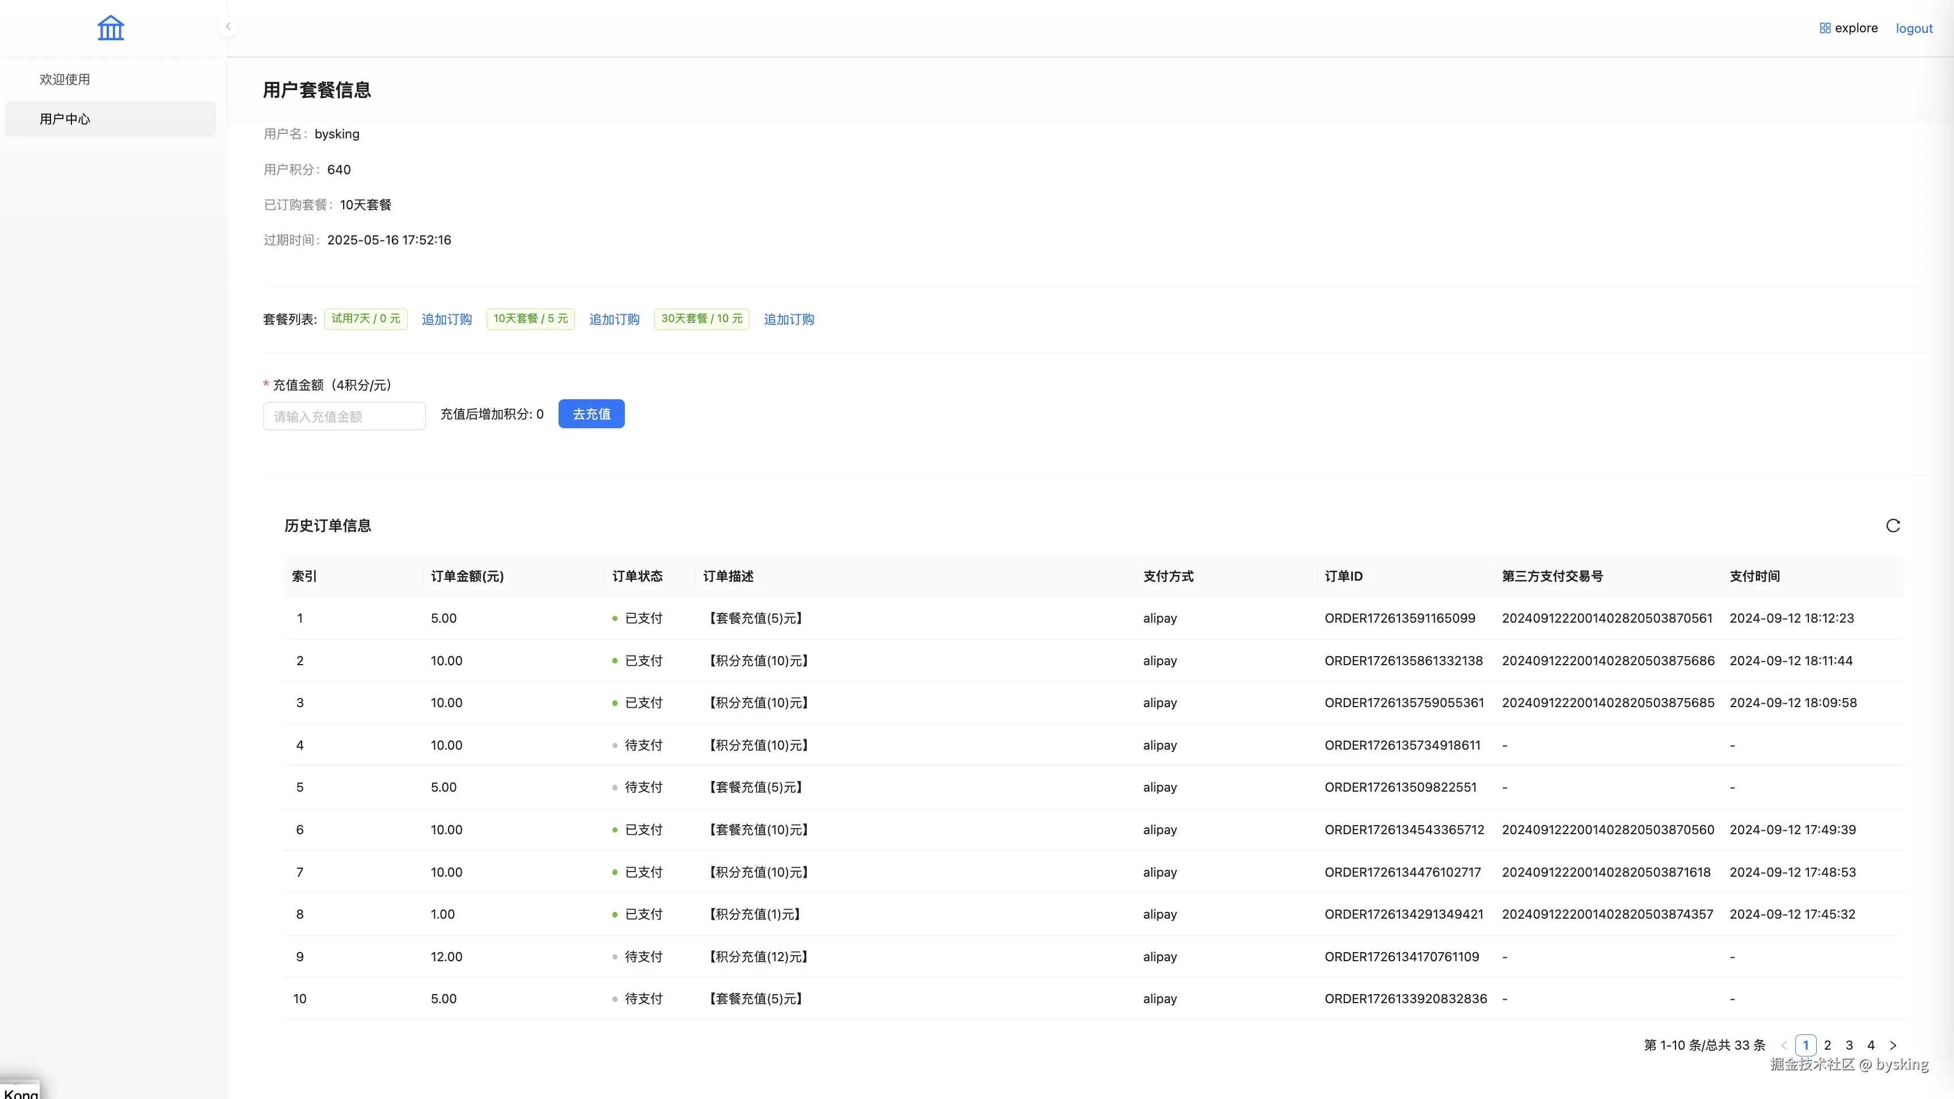The image size is (1954, 1099).
Task: Select the 10天套餐/5元 package tag
Action: point(530,319)
